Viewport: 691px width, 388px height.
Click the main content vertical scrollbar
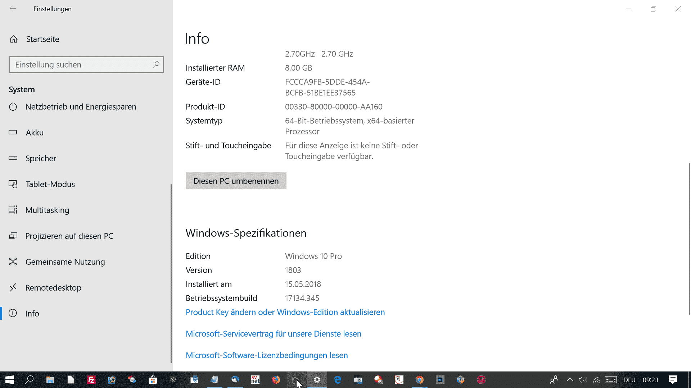pyautogui.click(x=689, y=239)
